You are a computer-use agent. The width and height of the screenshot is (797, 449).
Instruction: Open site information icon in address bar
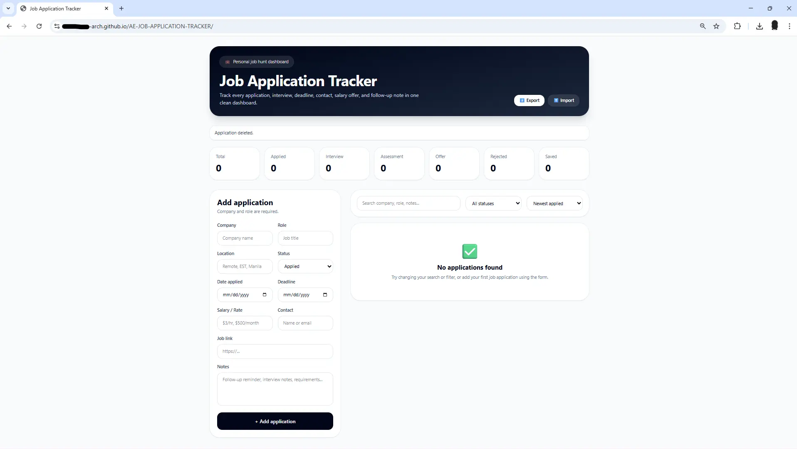pyautogui.click(x=57, y=26)
